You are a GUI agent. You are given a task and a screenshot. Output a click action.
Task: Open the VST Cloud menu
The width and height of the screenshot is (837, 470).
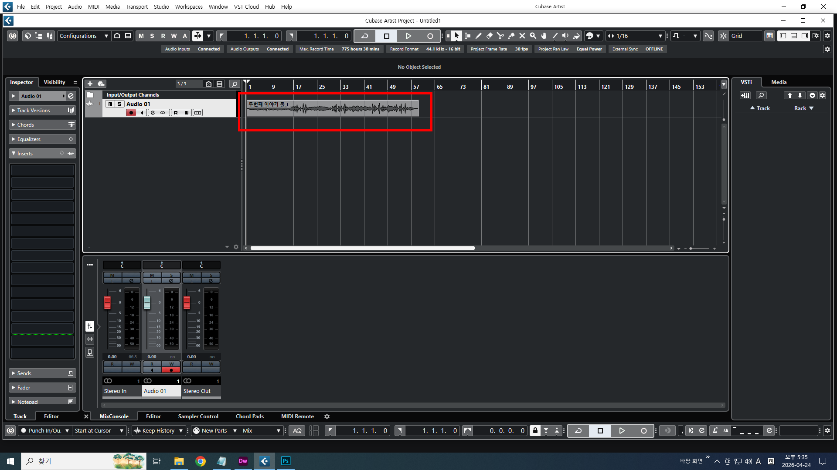(246, 7)
